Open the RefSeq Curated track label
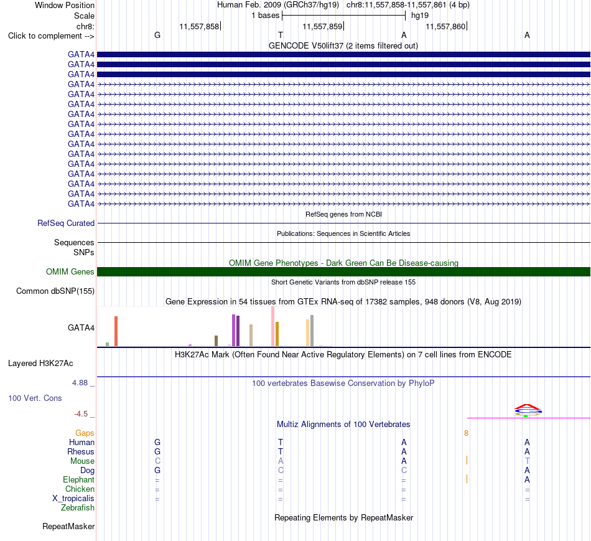Viewport: 591px width, 541px height. tap(66, 223)
